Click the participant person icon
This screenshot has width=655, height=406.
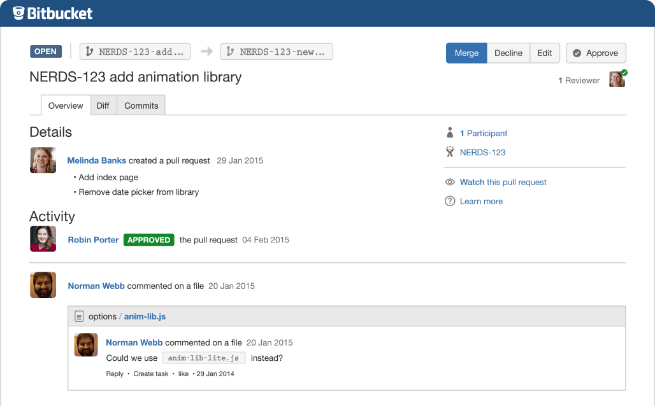point(450,133)
